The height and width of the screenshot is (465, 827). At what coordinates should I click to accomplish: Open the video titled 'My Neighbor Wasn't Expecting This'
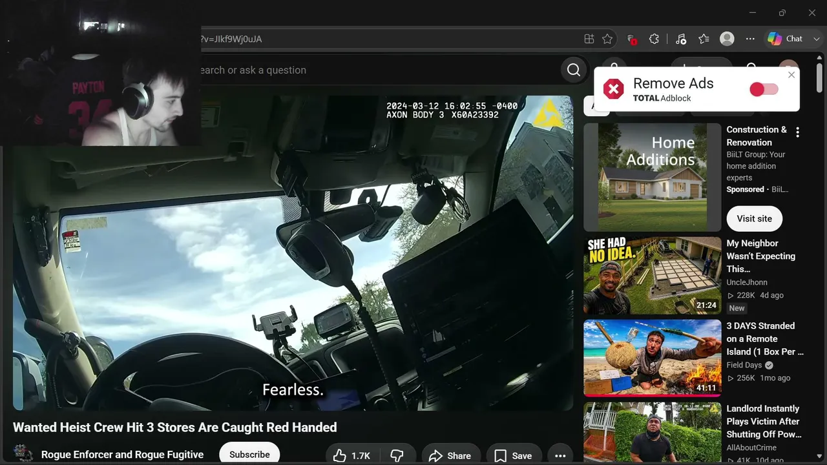tap(761, 256)
